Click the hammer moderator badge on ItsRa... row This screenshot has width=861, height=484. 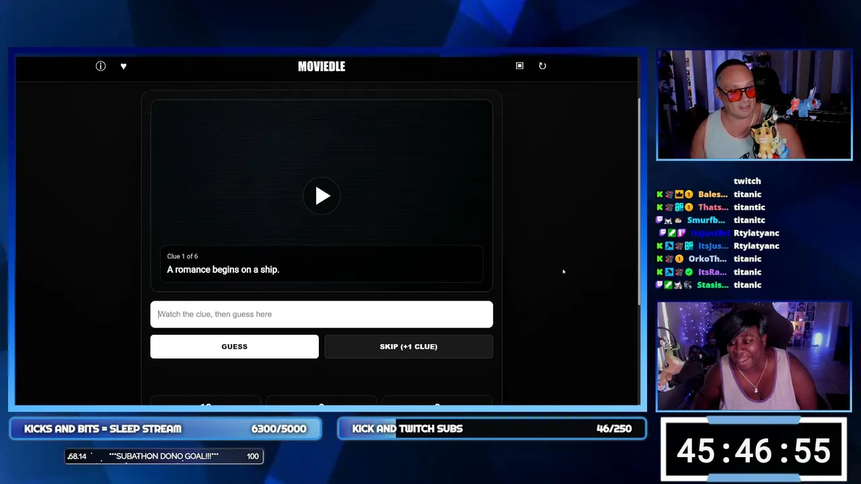coord(669,272)
